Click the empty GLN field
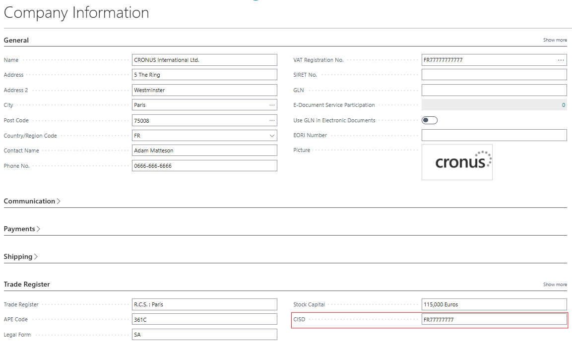 [494, 90]
